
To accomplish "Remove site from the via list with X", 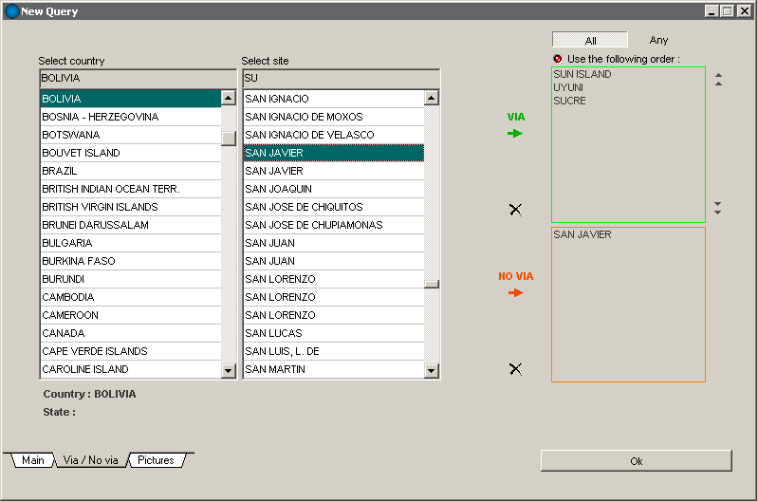I will [515, 210].
